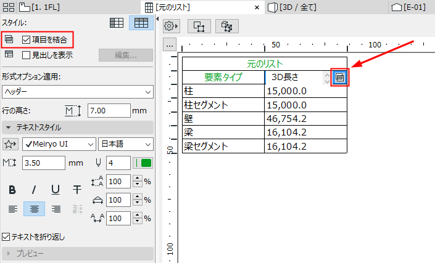
Task: Click the pen icon beside pen number 4
Action: pyautogui.click(x=98, y=163)
